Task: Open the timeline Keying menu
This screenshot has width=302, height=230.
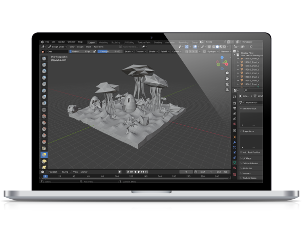Action: coord(66,172)
